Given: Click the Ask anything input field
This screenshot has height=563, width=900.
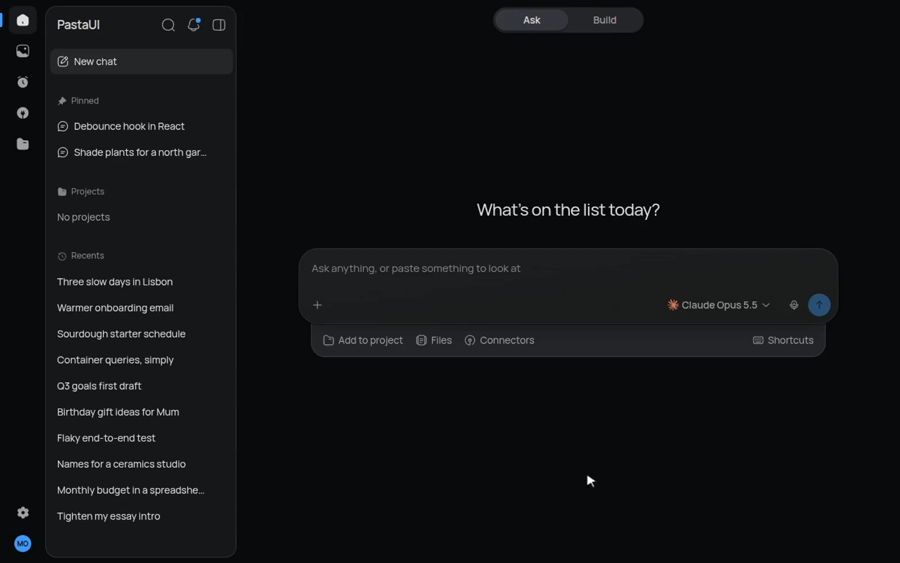Looking at the screenshot, I should pyautogui.click(x=568, y=269).
